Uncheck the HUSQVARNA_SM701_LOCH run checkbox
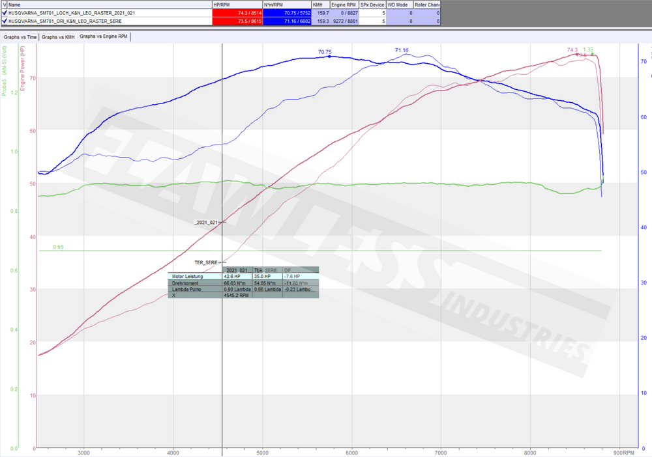652x457 pixels. [5, 12]
